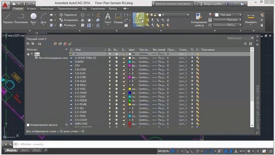
Task: Click the new layer icon
Action: tap(55, 44)
